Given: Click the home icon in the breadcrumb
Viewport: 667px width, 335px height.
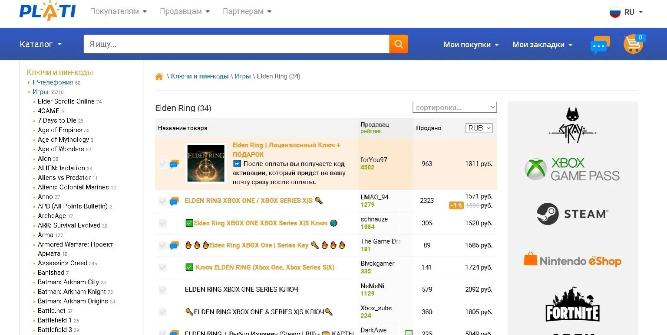Looking at the screenshot, I should (159, 77).
